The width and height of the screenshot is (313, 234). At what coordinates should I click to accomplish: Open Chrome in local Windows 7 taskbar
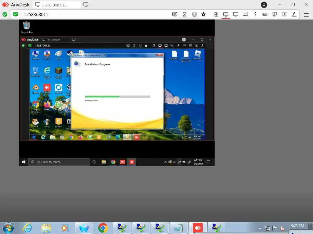103,228
